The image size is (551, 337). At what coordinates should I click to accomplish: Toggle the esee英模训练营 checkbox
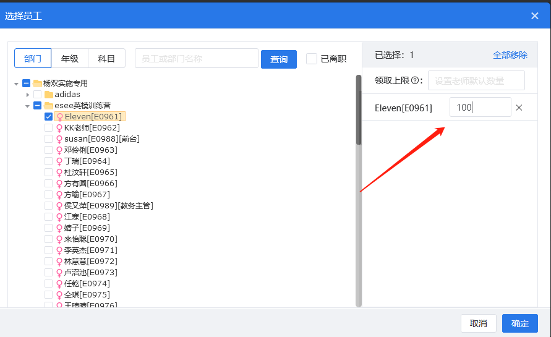pos(37,105)
